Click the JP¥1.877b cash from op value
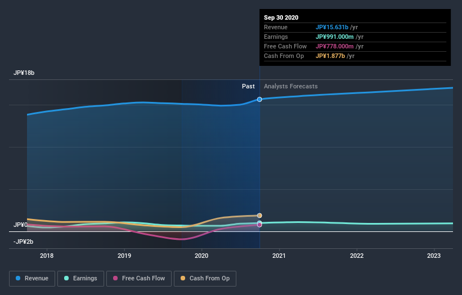 (330, 56)
